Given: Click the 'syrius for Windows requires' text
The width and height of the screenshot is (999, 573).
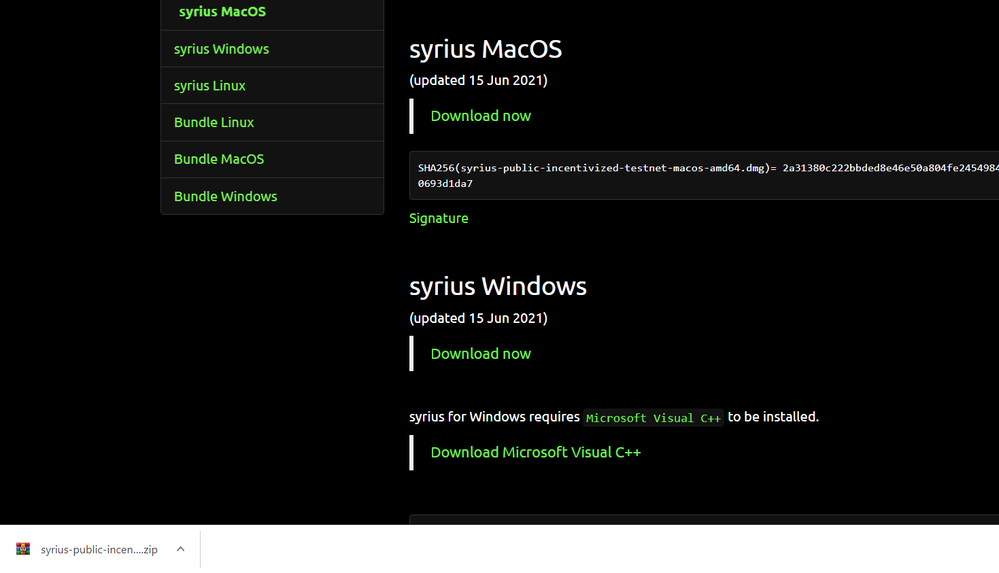Looking at the screenshot, I should [494, 417].
